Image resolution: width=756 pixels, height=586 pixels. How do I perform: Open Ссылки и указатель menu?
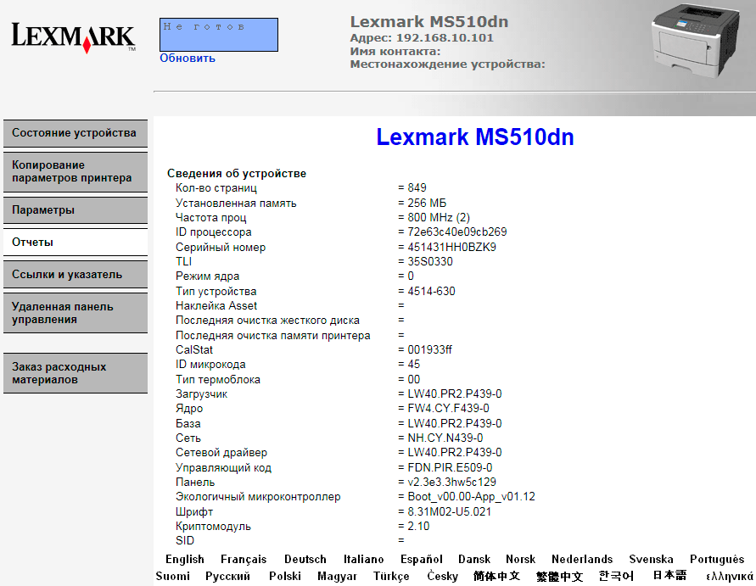[76, 275]
